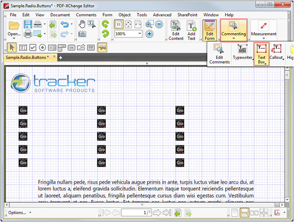Select the Digital Signature field tool
Image resolution: width=294 pixels, height=222 pixels.
pos(81,48)
